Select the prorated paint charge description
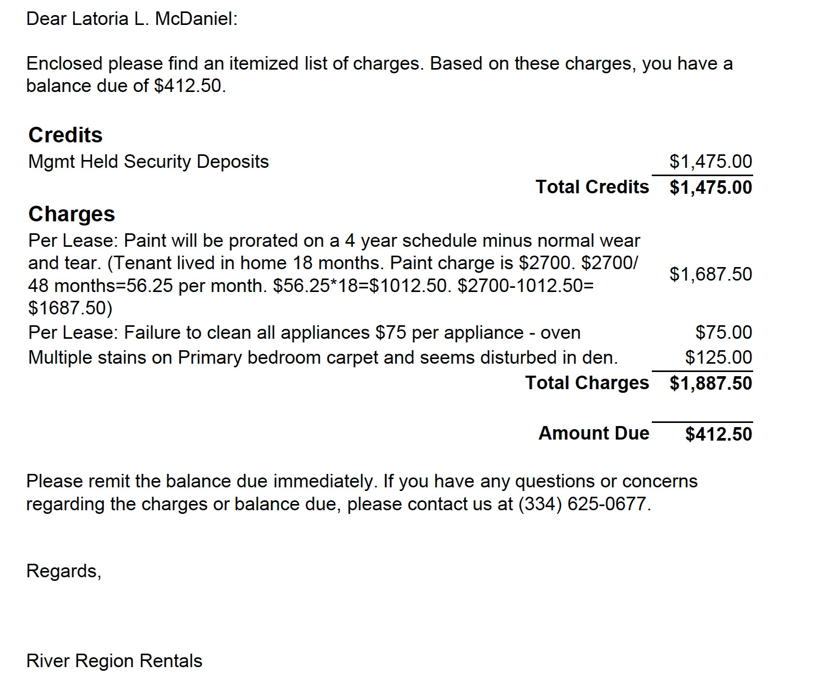This screenshot has width=815, height=690. click(x=334, y=274)
